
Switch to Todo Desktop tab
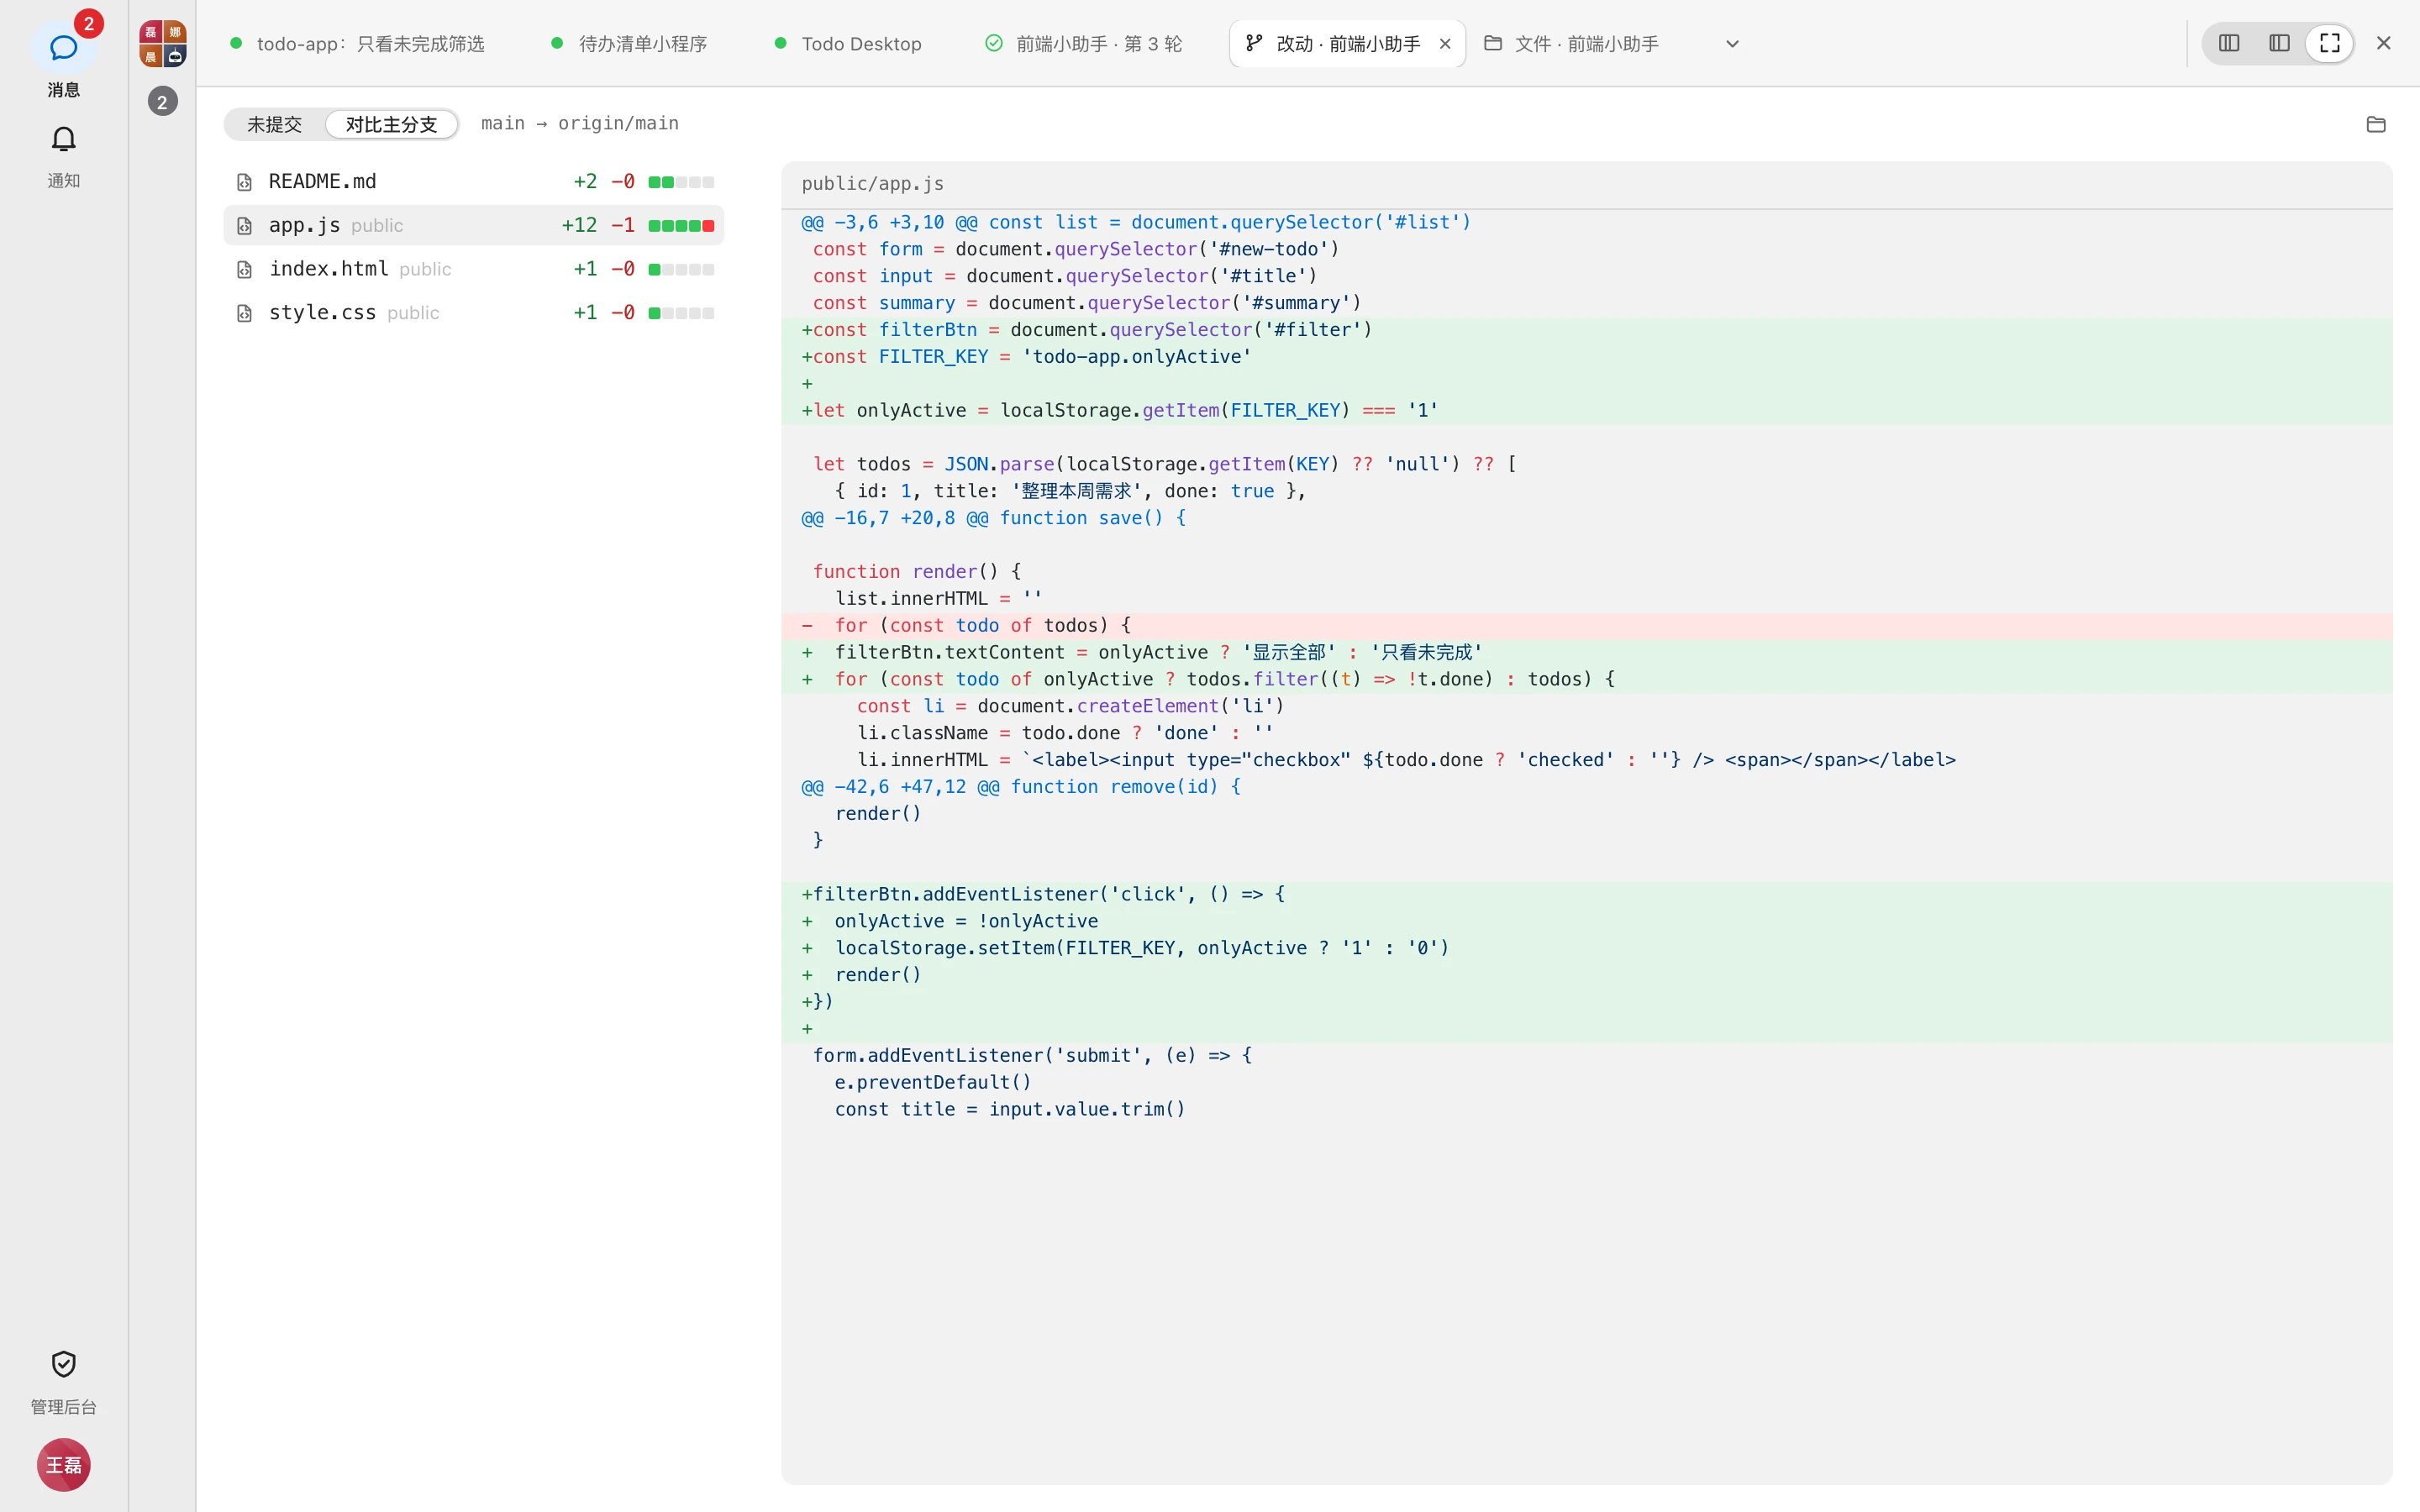(849, 44)
